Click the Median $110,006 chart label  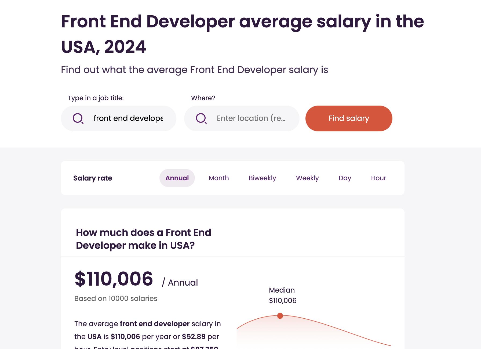[282, 295]
